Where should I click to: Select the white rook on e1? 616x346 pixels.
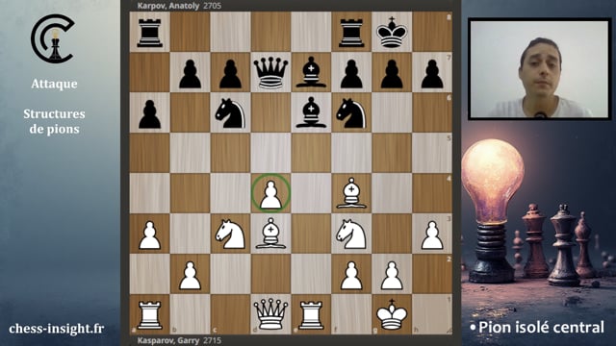311,315
